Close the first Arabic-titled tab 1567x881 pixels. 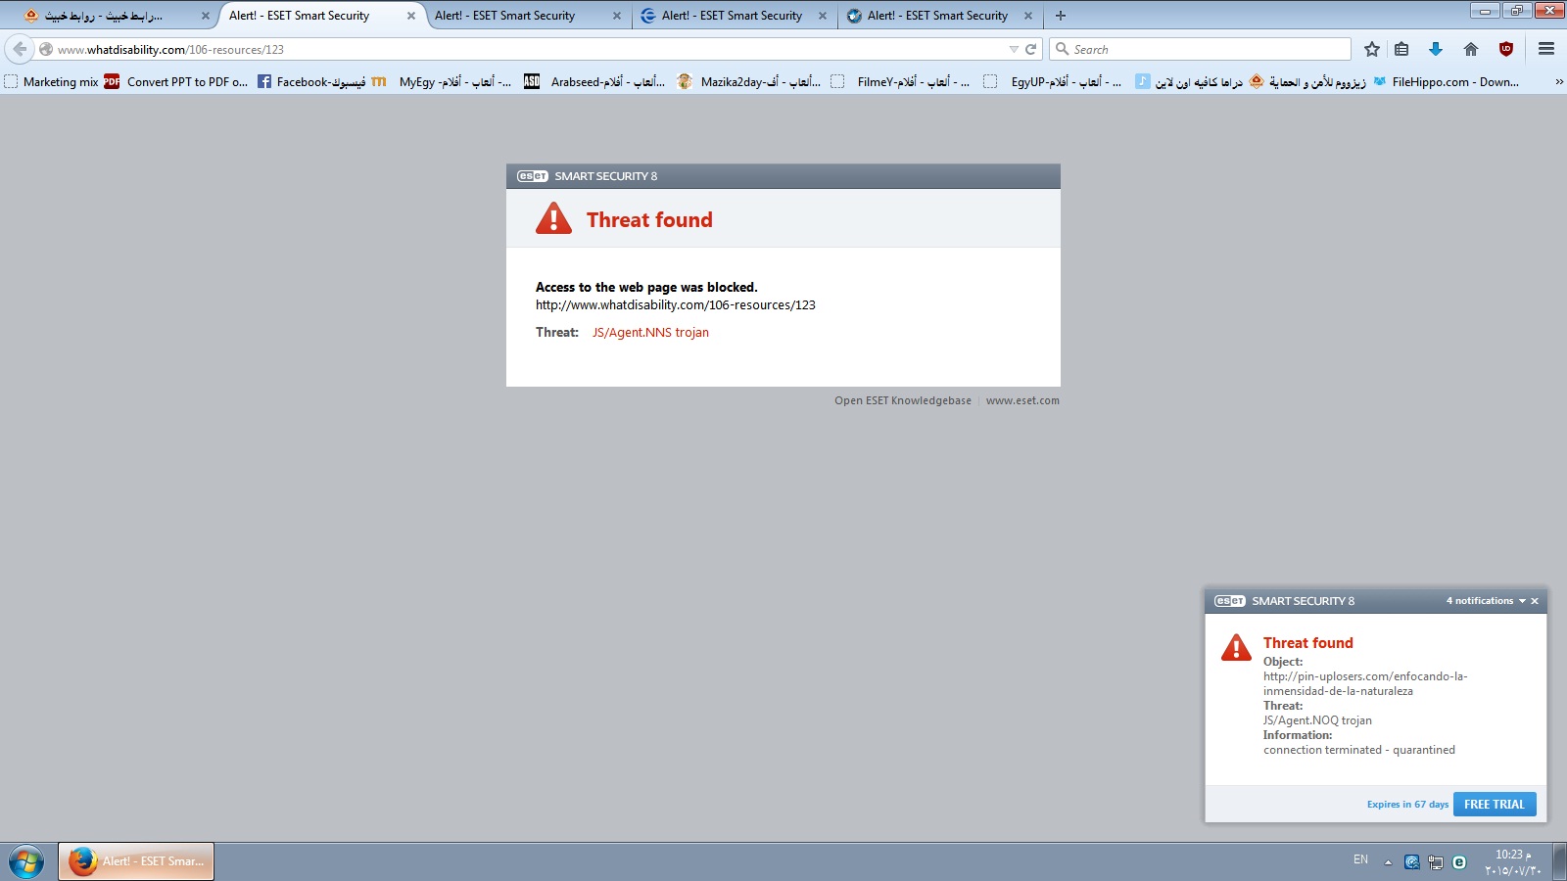[x=206, y=16]
